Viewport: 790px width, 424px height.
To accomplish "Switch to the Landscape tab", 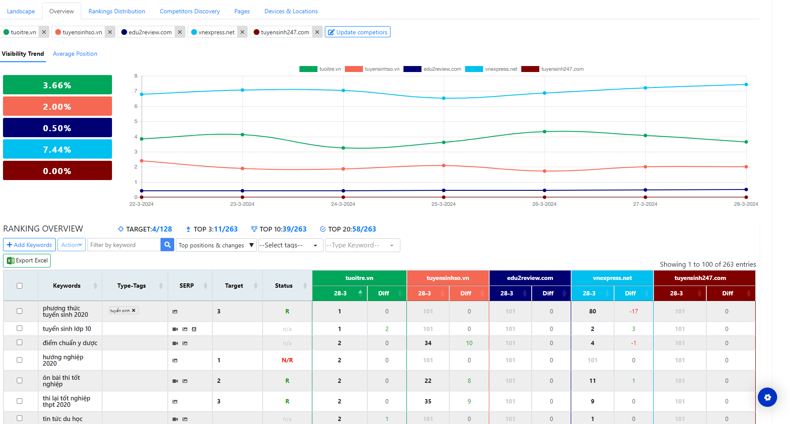I will tap(21, 11).
